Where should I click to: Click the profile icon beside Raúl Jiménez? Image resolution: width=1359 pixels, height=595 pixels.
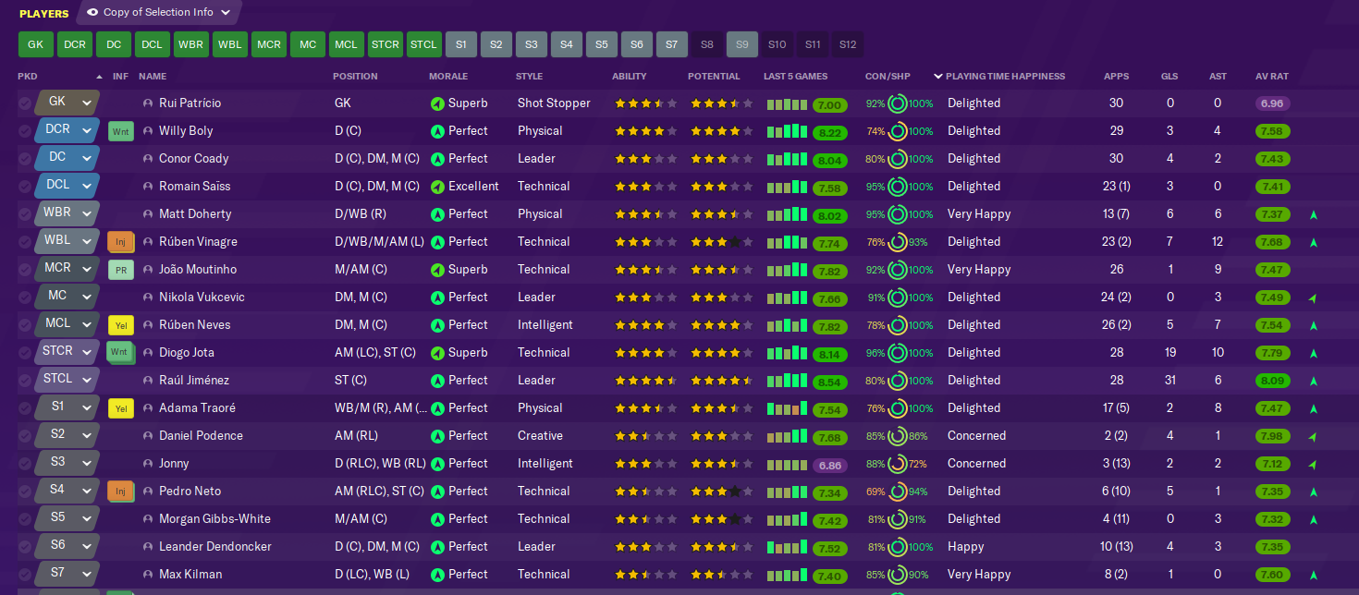(x=148, y=381)
